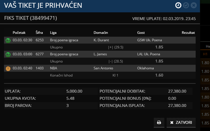Select L. James player name
The image size is (210, 131).
click(x=100, y=54)
